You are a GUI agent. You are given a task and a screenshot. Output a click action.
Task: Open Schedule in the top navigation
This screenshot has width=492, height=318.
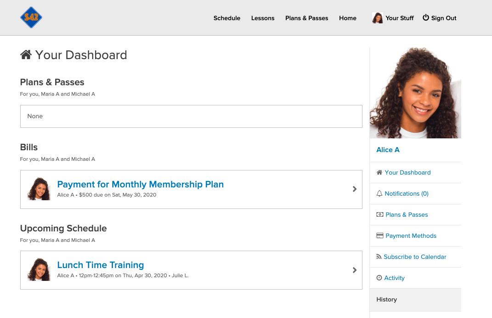pos(227,18)
